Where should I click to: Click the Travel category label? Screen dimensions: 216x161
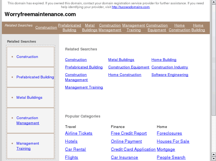70,127
